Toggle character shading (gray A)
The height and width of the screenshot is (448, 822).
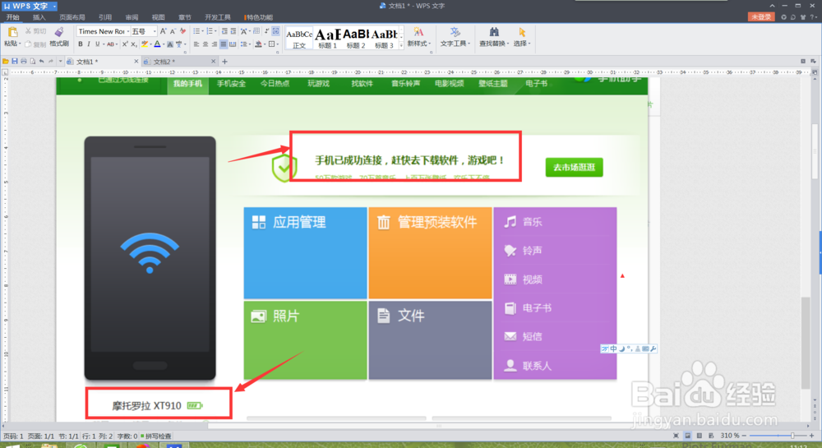170,44
